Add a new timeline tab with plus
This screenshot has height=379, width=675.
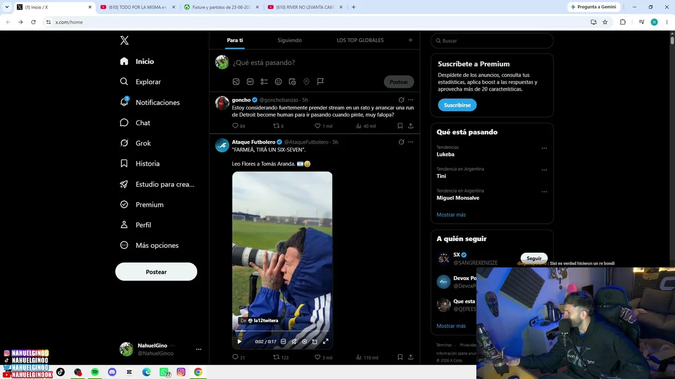pyautogui.click(x=410, y=40)
